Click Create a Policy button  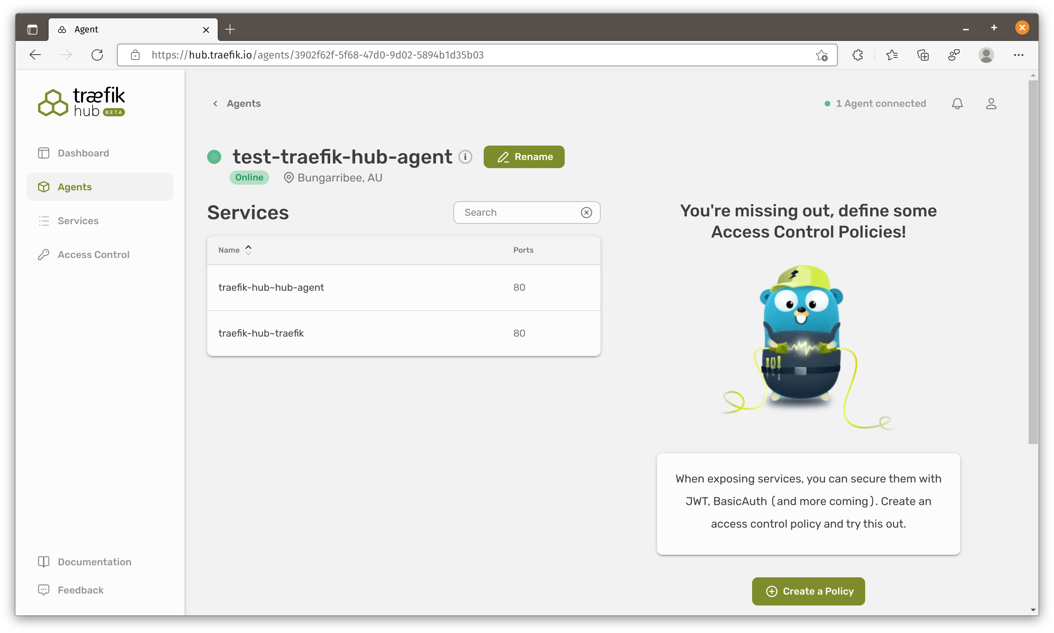click(808, 591)
